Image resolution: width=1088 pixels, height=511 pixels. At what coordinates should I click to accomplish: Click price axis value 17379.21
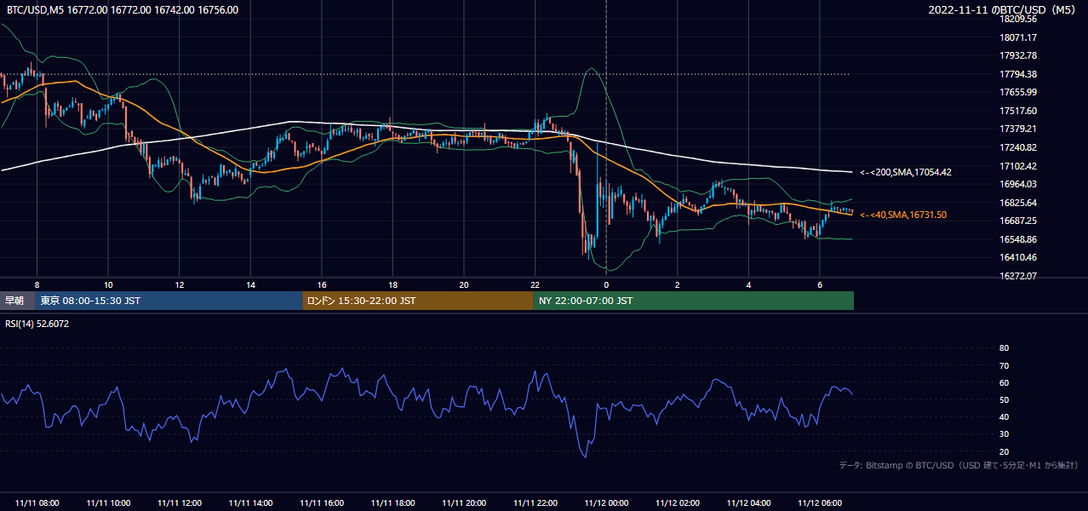1018,129
